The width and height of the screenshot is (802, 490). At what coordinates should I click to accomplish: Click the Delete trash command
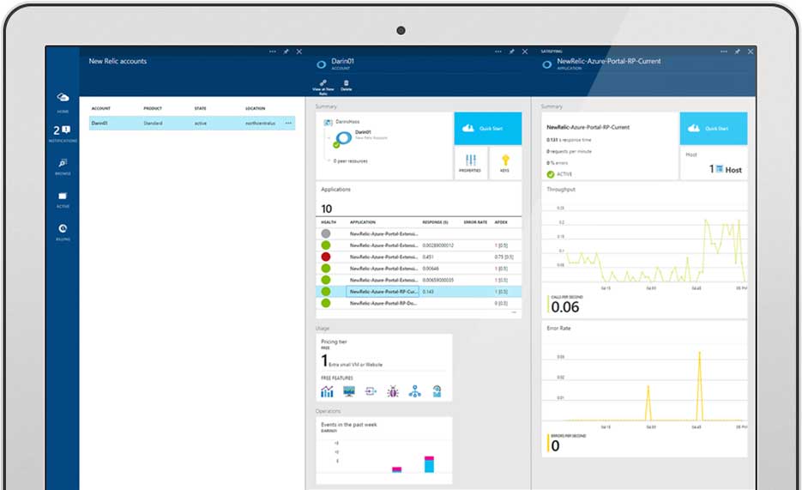point(347,86)
